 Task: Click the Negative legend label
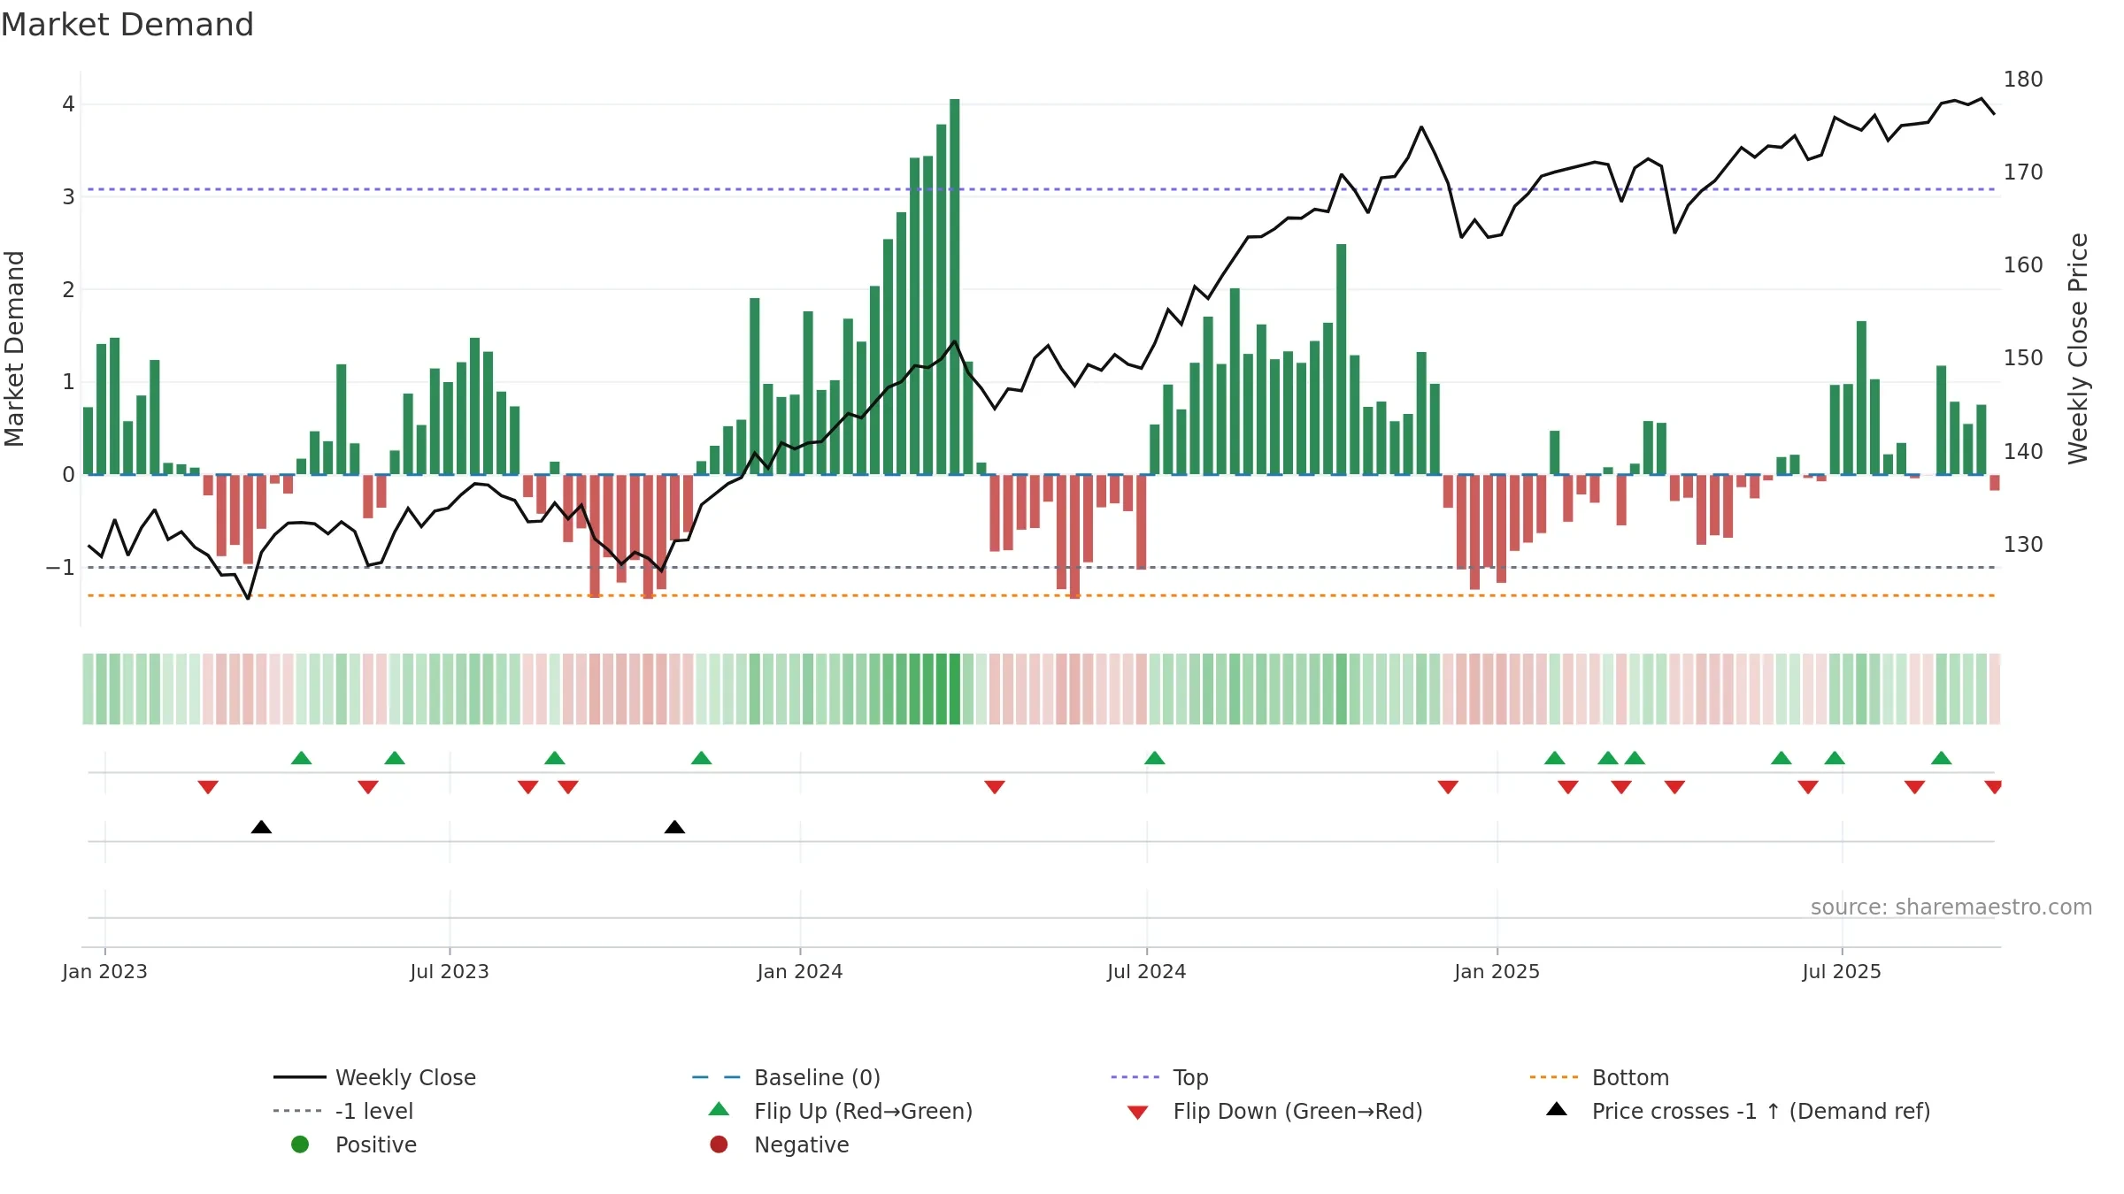coord(801,1144)
